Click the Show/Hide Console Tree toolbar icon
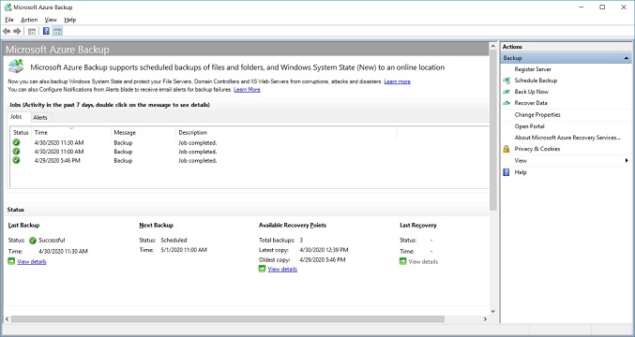 pos(32,31)
